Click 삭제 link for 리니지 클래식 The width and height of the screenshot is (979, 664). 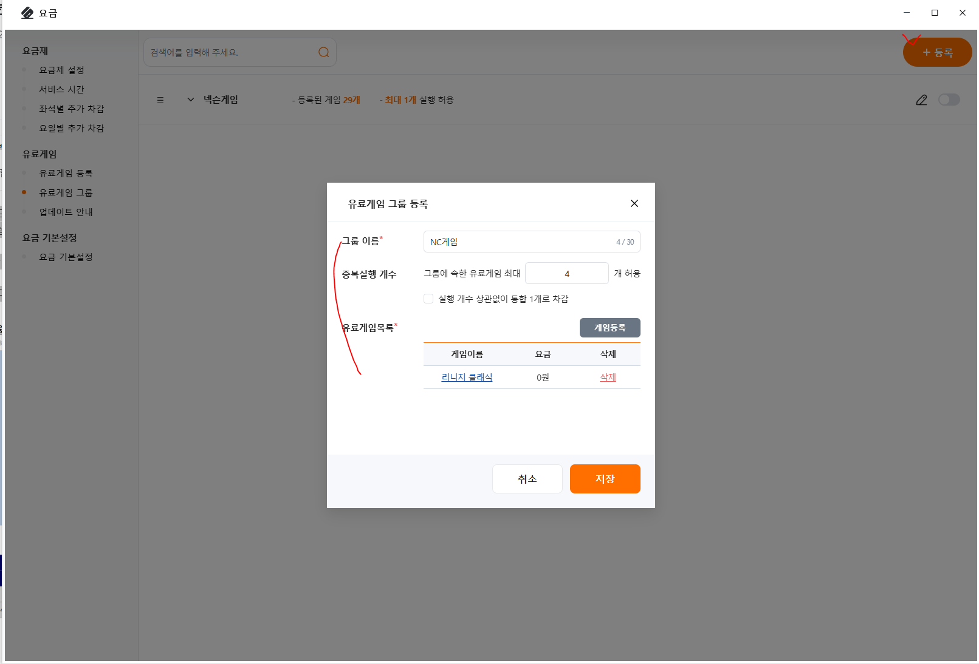click(x=608, y=378)
